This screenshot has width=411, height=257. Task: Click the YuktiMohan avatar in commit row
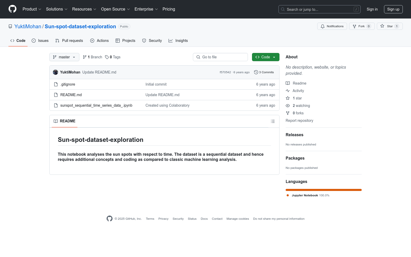click(x=55, y=72)
